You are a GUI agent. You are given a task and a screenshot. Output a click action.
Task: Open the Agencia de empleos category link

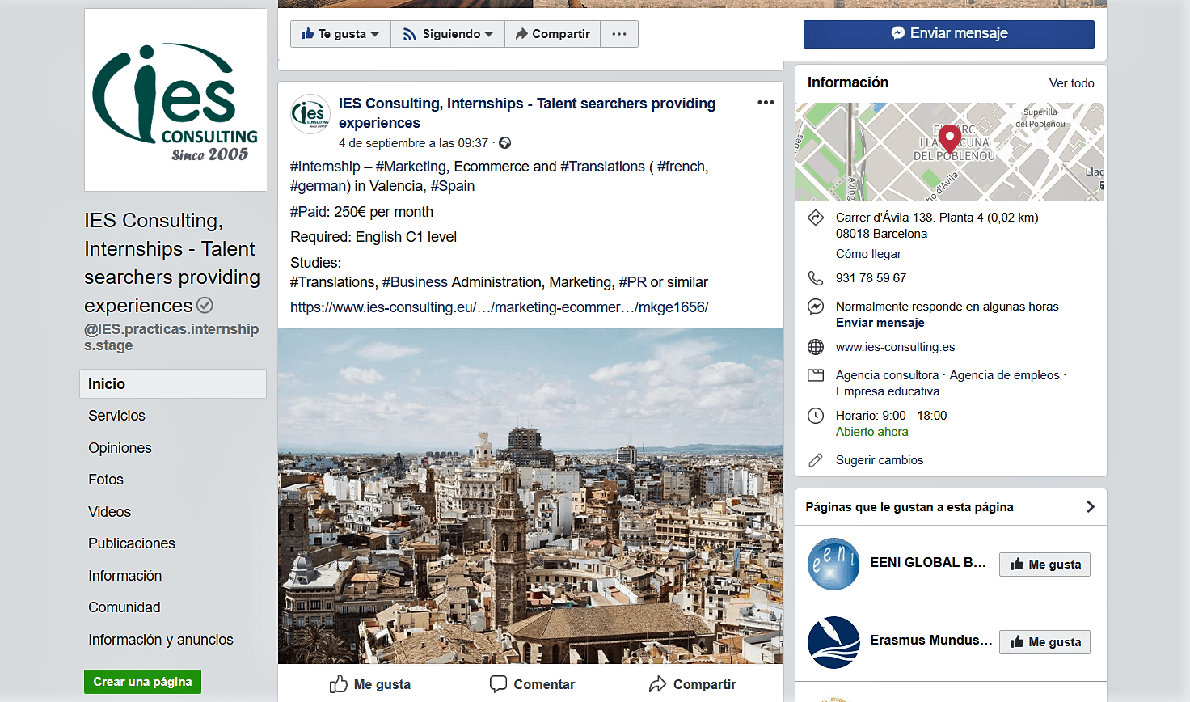pos(1004,375)
